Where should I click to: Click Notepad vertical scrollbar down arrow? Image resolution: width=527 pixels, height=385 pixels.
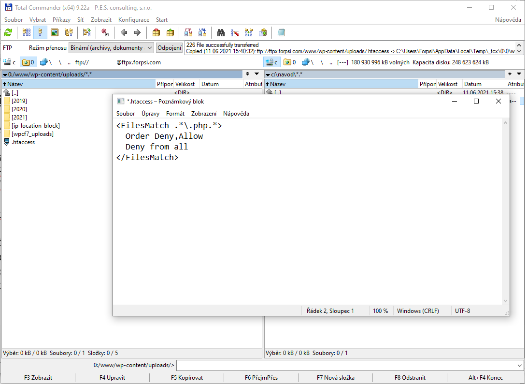coord(505,301)
